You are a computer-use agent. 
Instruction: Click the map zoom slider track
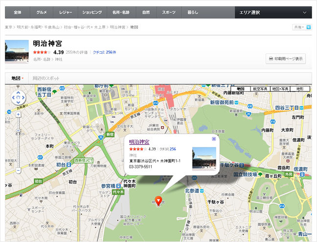tap(18, 142)
